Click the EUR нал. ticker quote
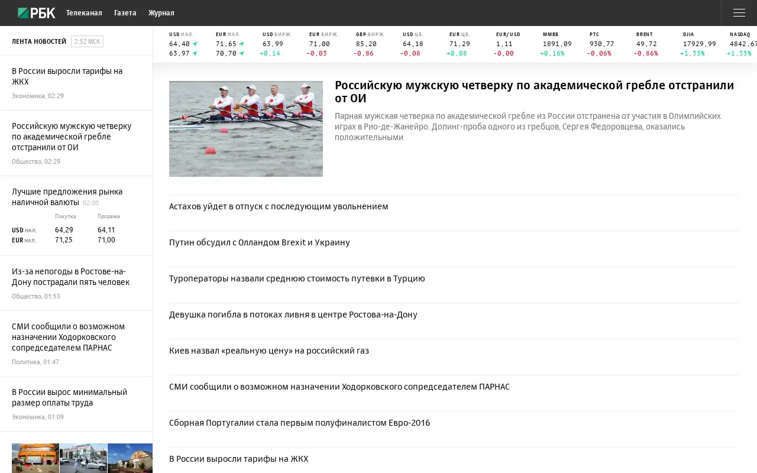 [230, 44]
